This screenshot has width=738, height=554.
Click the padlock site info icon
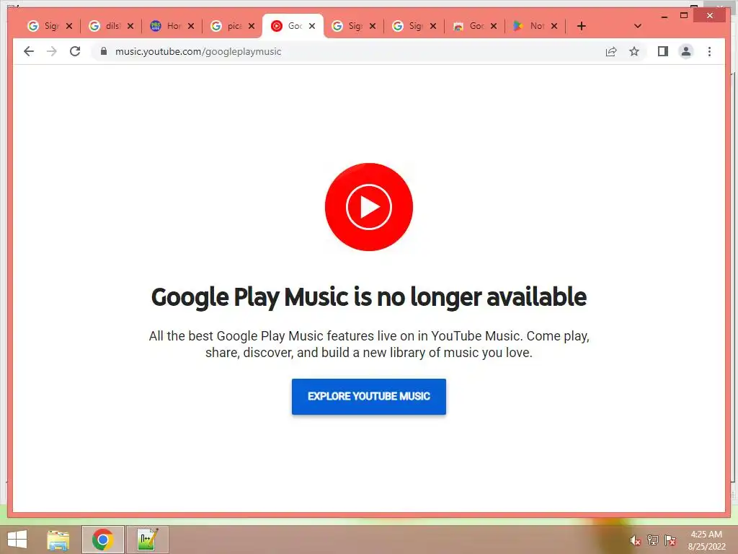104,51
